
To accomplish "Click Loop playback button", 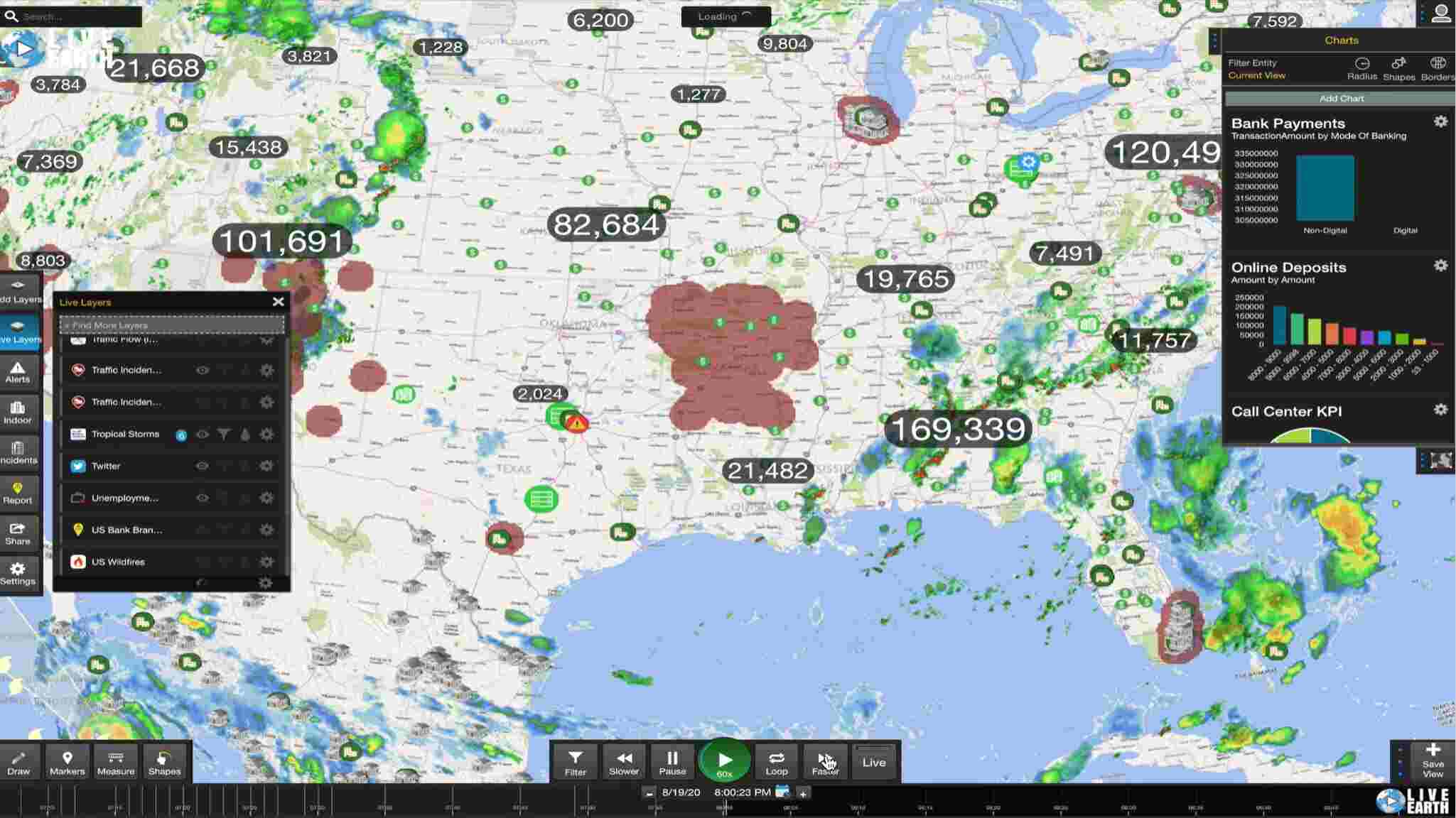I will pos(776,762).
